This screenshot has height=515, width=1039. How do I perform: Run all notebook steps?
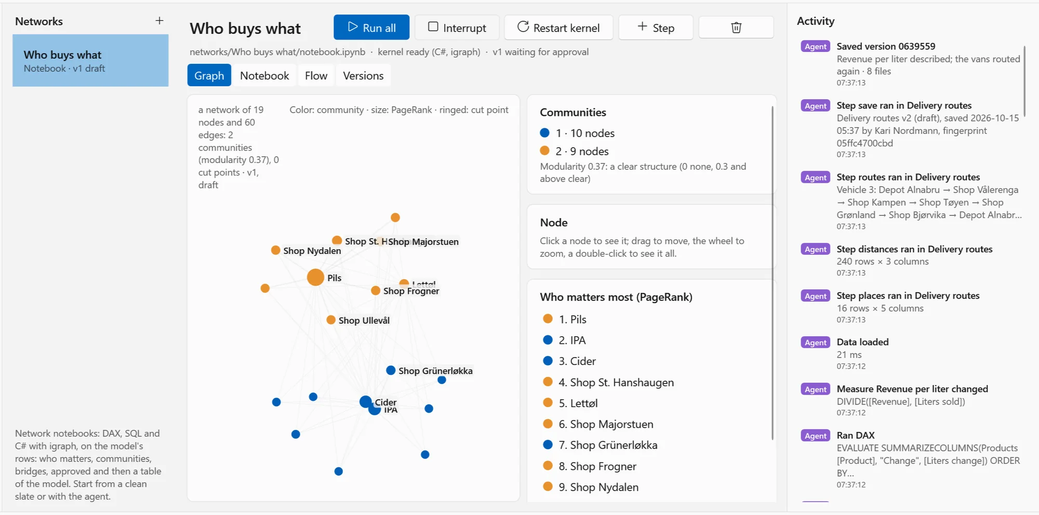(x=371, y=28)
